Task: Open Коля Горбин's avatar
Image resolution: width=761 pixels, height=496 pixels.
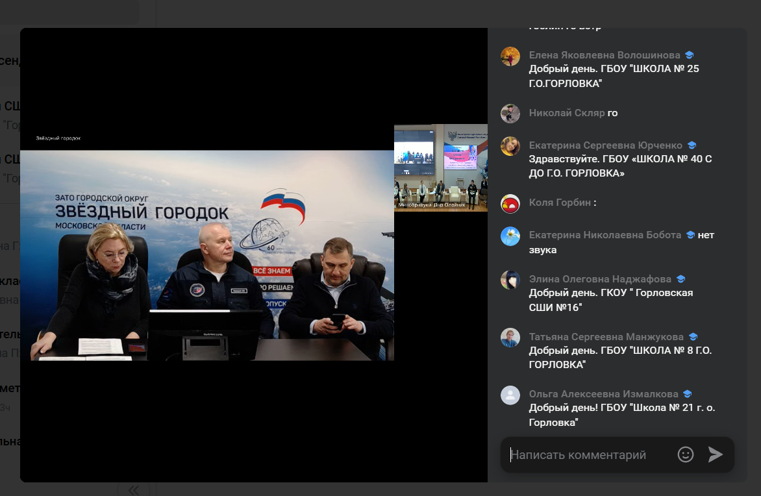Action: click(510, 204)
